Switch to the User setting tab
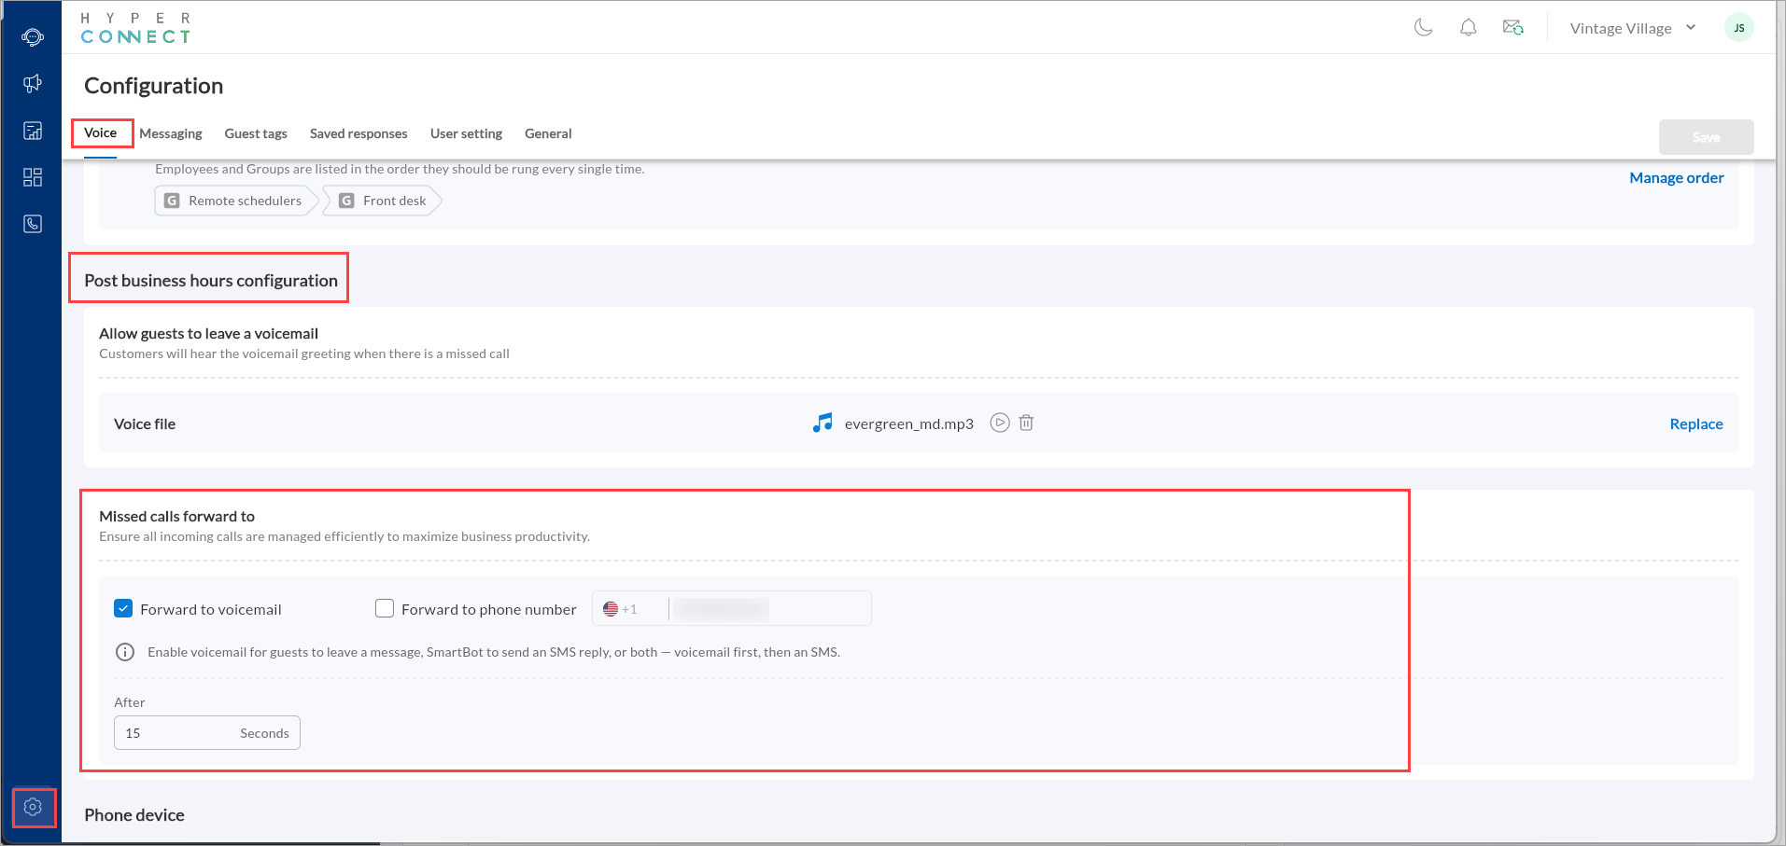Screen dimensions: 1786x846 (466, 133)
